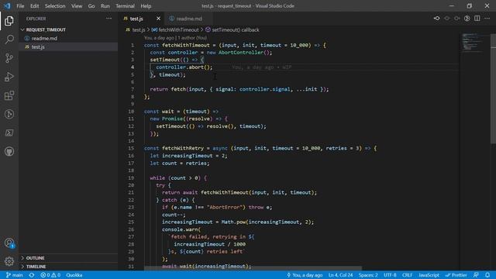Open the Terminal menu

coord(125,6)
